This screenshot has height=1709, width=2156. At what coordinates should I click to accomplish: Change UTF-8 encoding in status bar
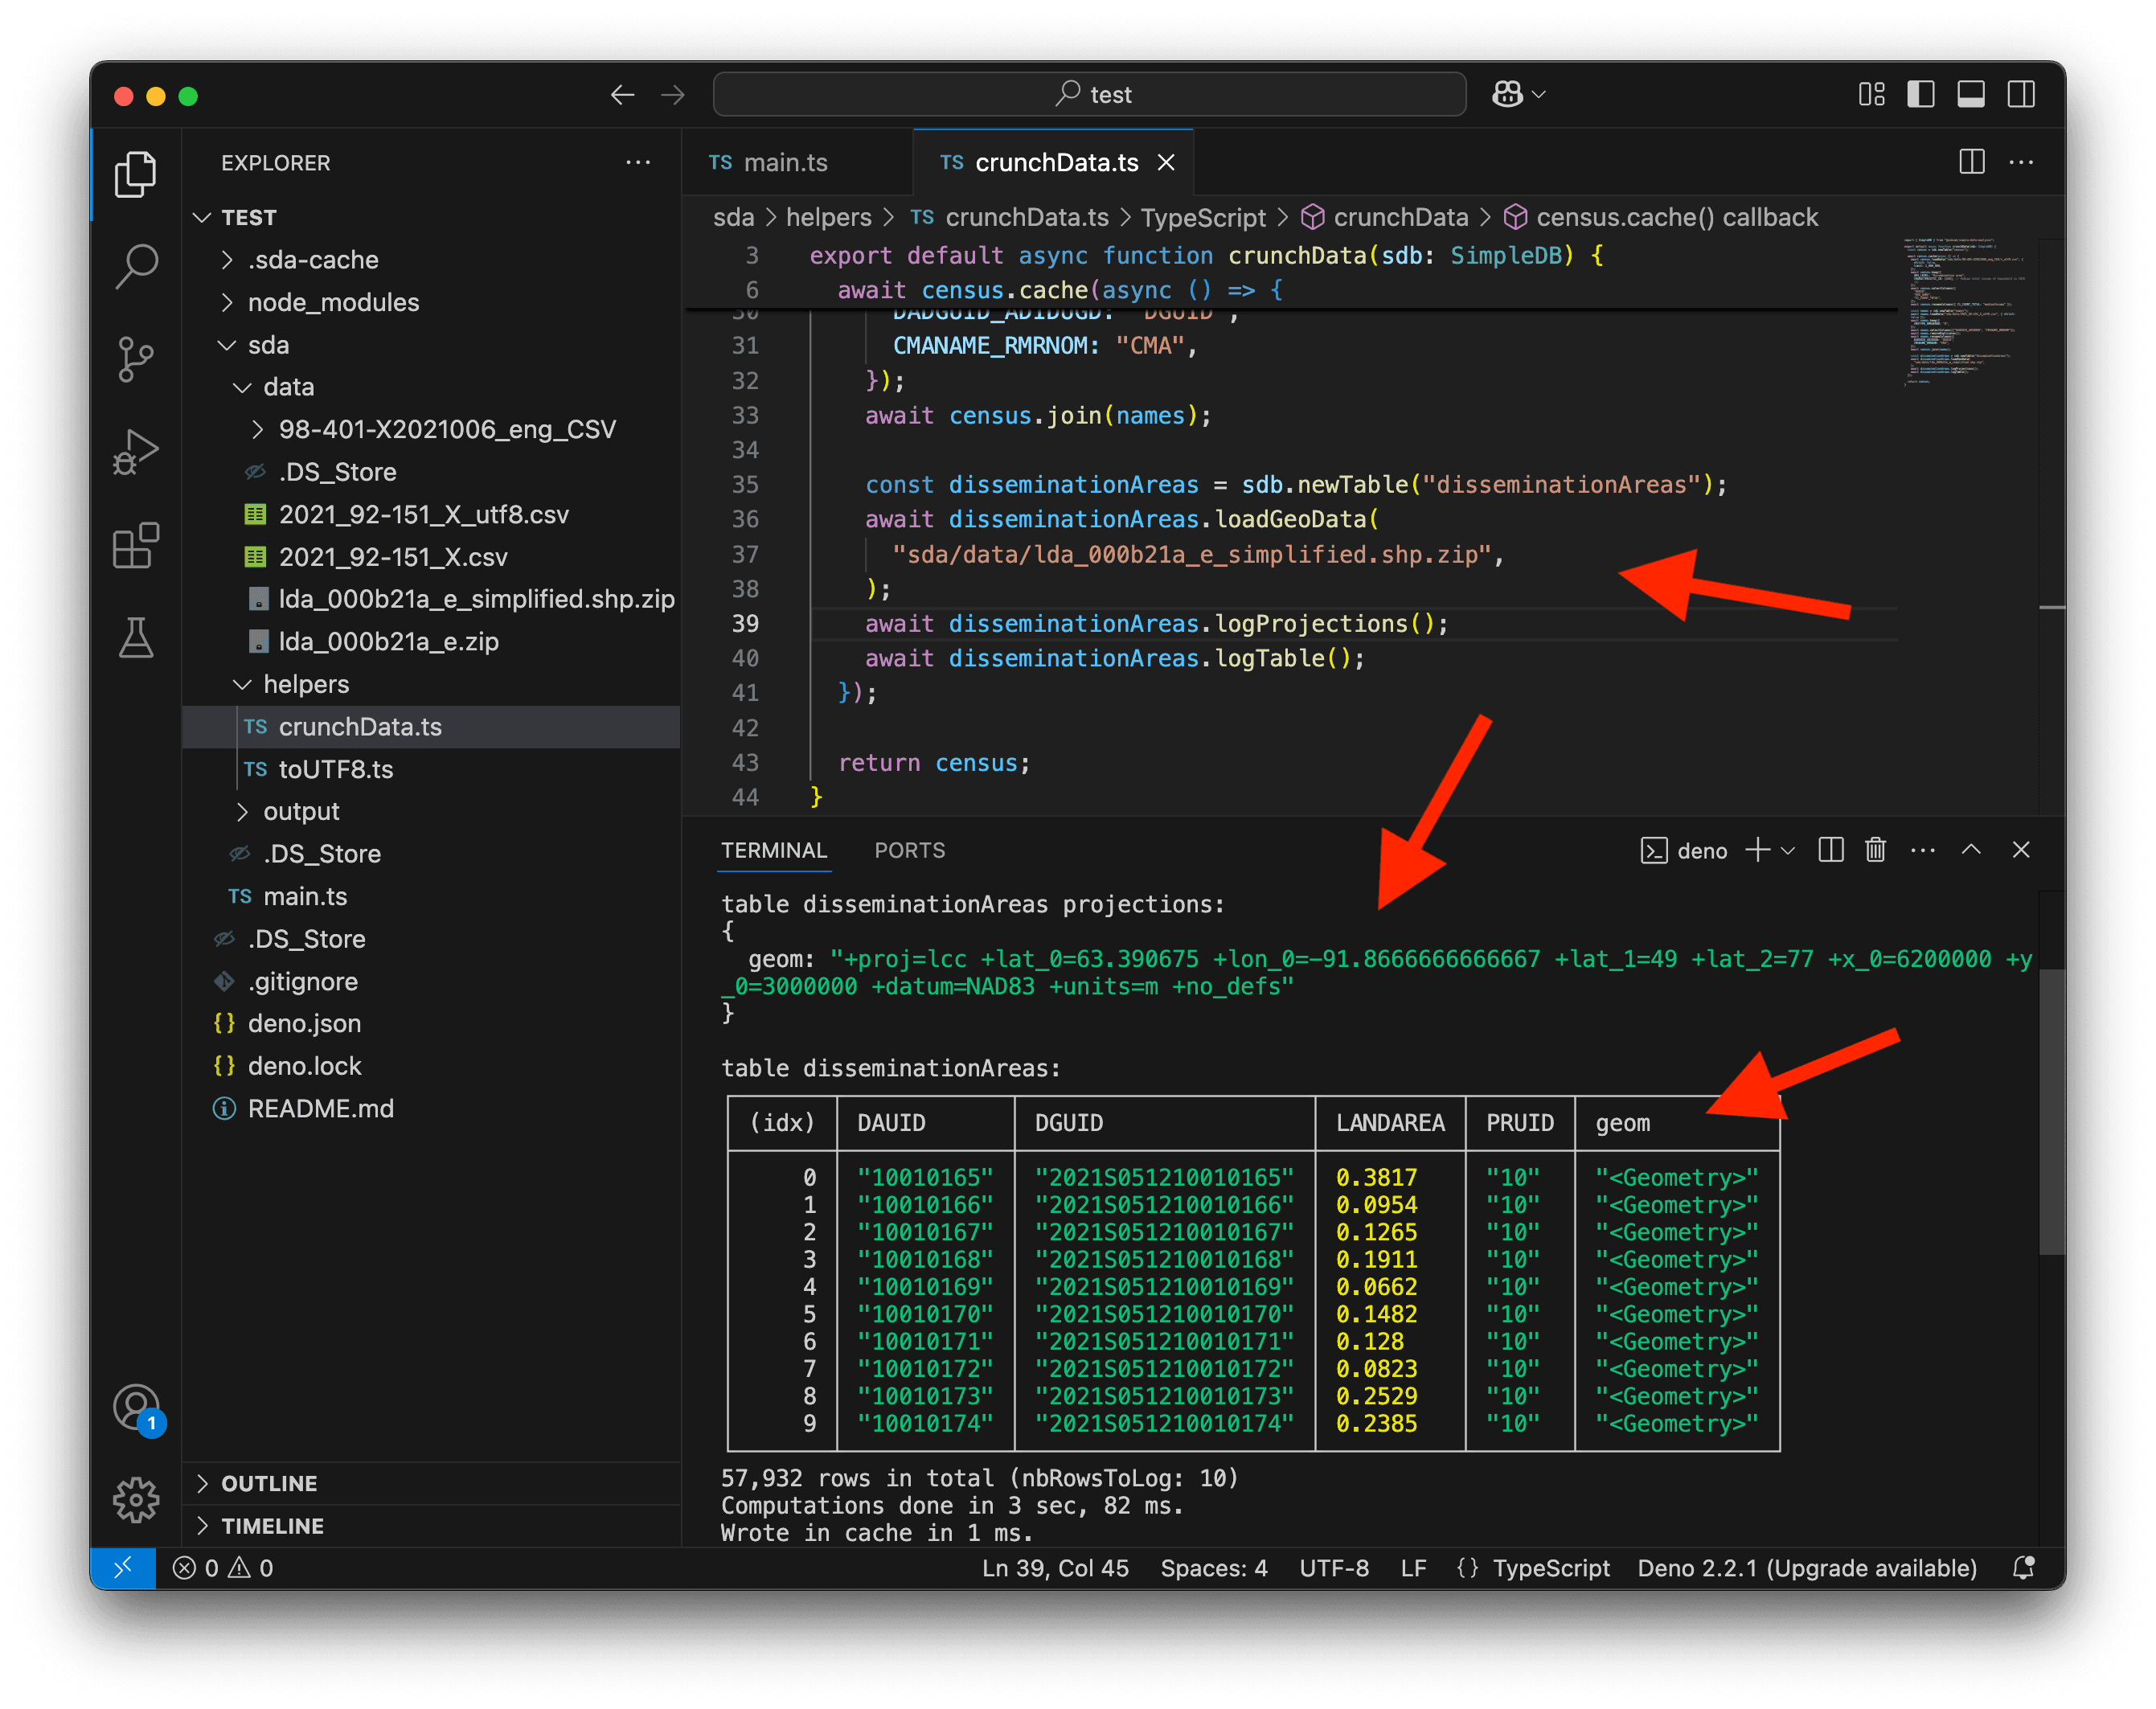click(1333, 1567)
